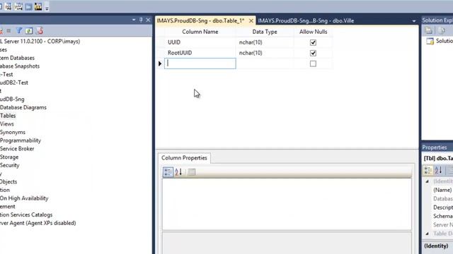Image resolution: width=453 pixels, height=254 pixels.
Task: Click Categorized view icon in Column Properties
Action: (168, 172)
